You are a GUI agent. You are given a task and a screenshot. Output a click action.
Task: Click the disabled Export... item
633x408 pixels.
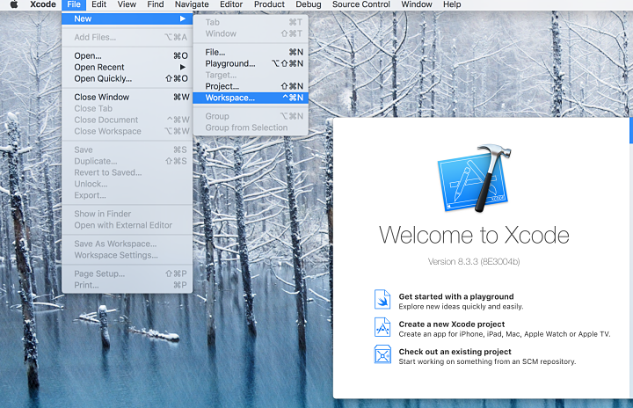point(127,194)
